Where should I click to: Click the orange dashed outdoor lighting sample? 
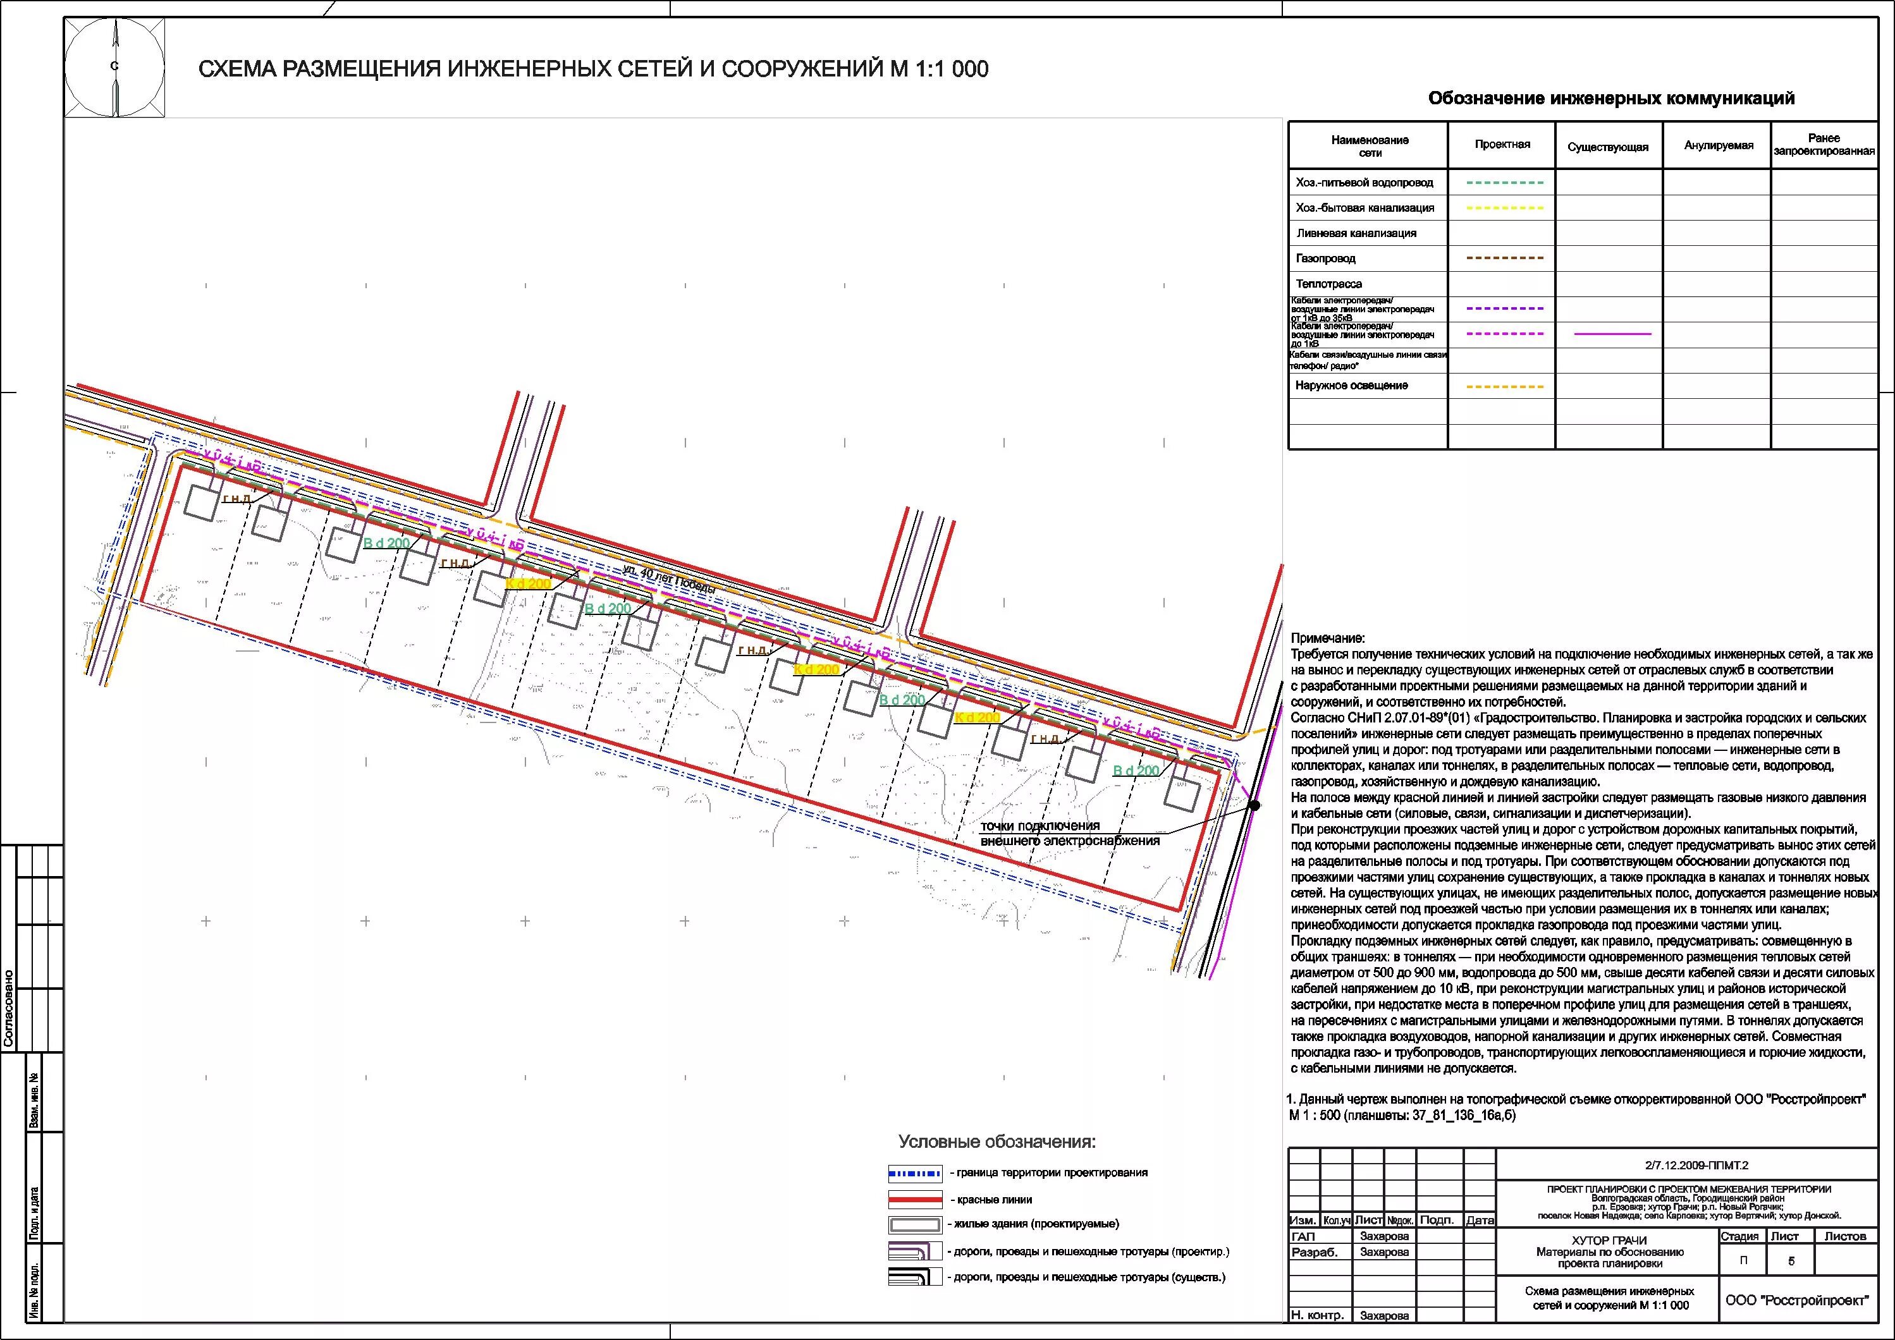(x=1505, y=386)
